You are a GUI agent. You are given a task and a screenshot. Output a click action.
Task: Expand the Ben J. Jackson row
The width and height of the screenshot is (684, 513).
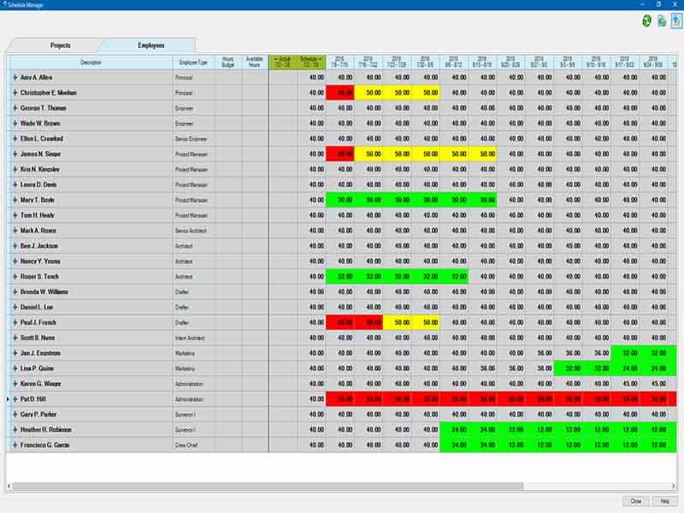(x=15, y=246)
